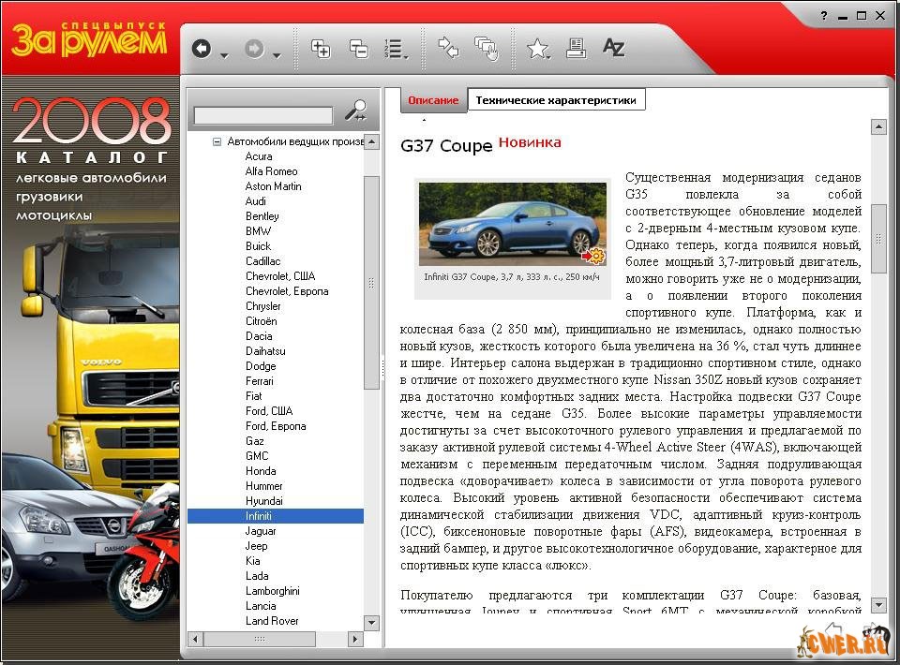Image resolution: width=900 pixels, height=665 pixels.
Task: Select BMW in the brand list
Action: (x=258, y=231)
